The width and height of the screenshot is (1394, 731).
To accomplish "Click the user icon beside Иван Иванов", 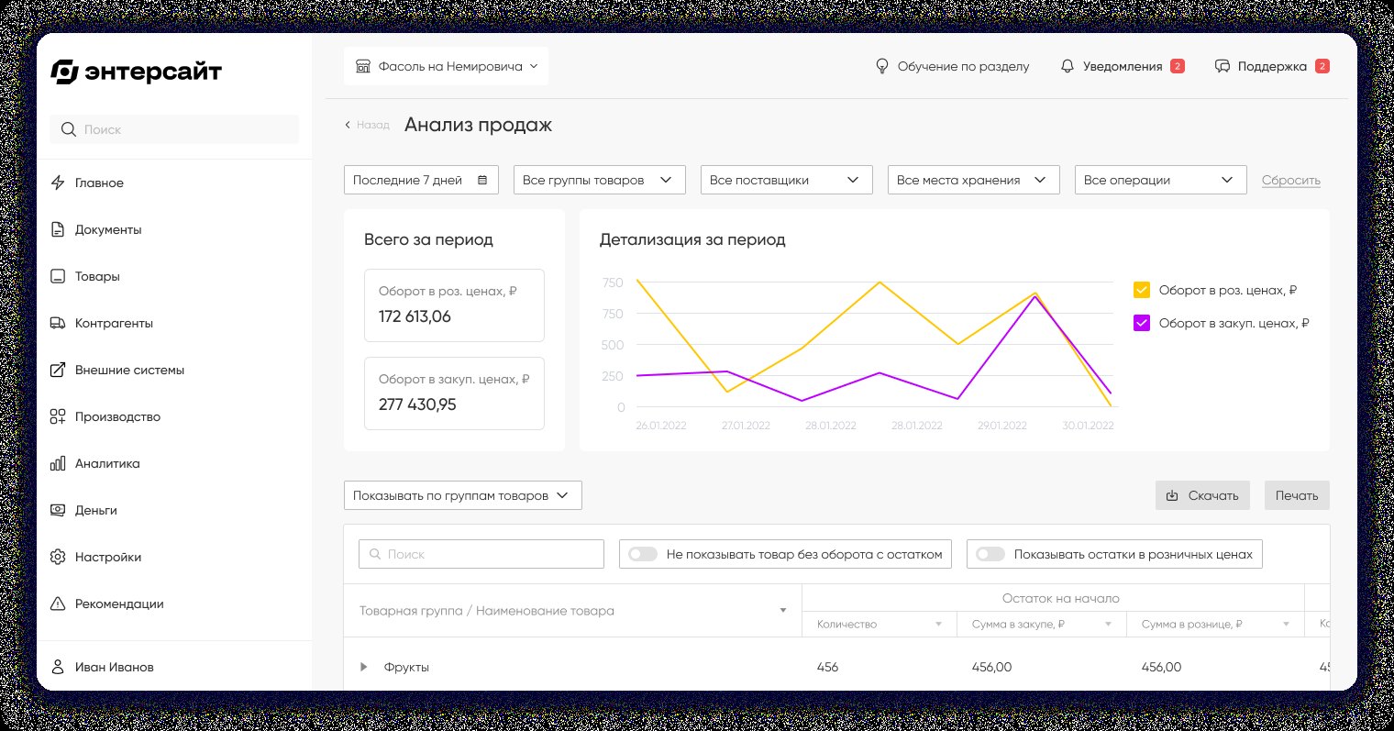I will (x=58, y=667).
